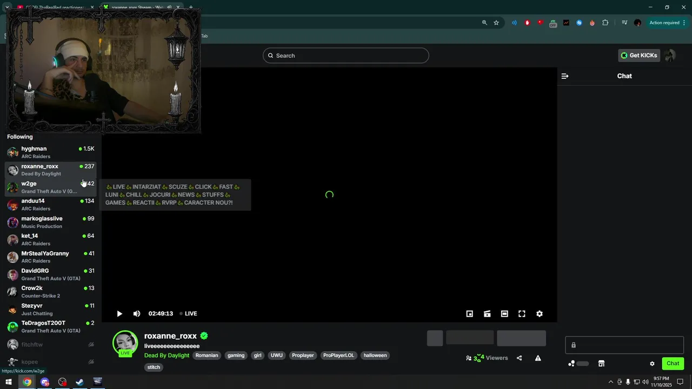Open Steam from the taskbar
692x389 pixels.
[79, 382]
